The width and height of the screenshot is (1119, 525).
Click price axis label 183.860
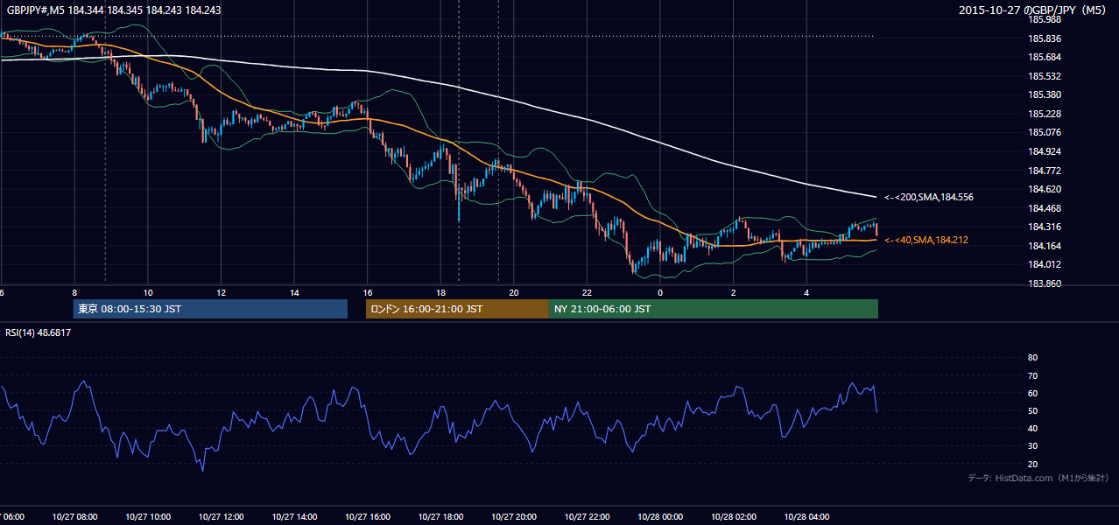point(1045,283)
